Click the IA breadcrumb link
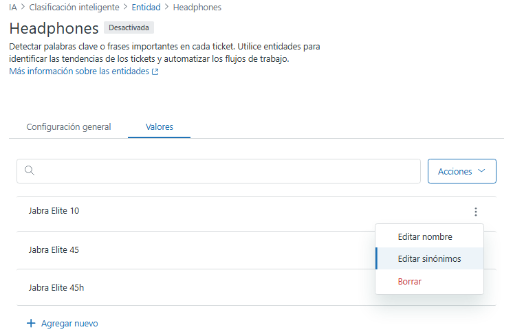 pos(13,7)
